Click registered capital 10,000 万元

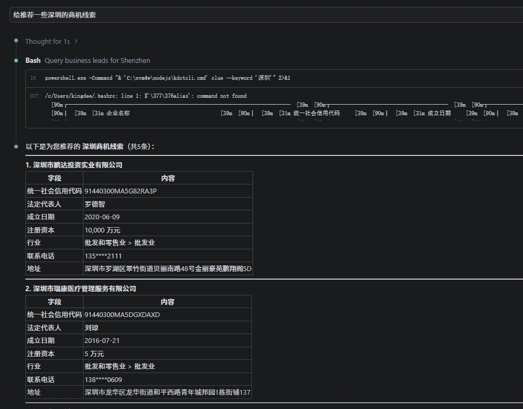coord(102,230)
